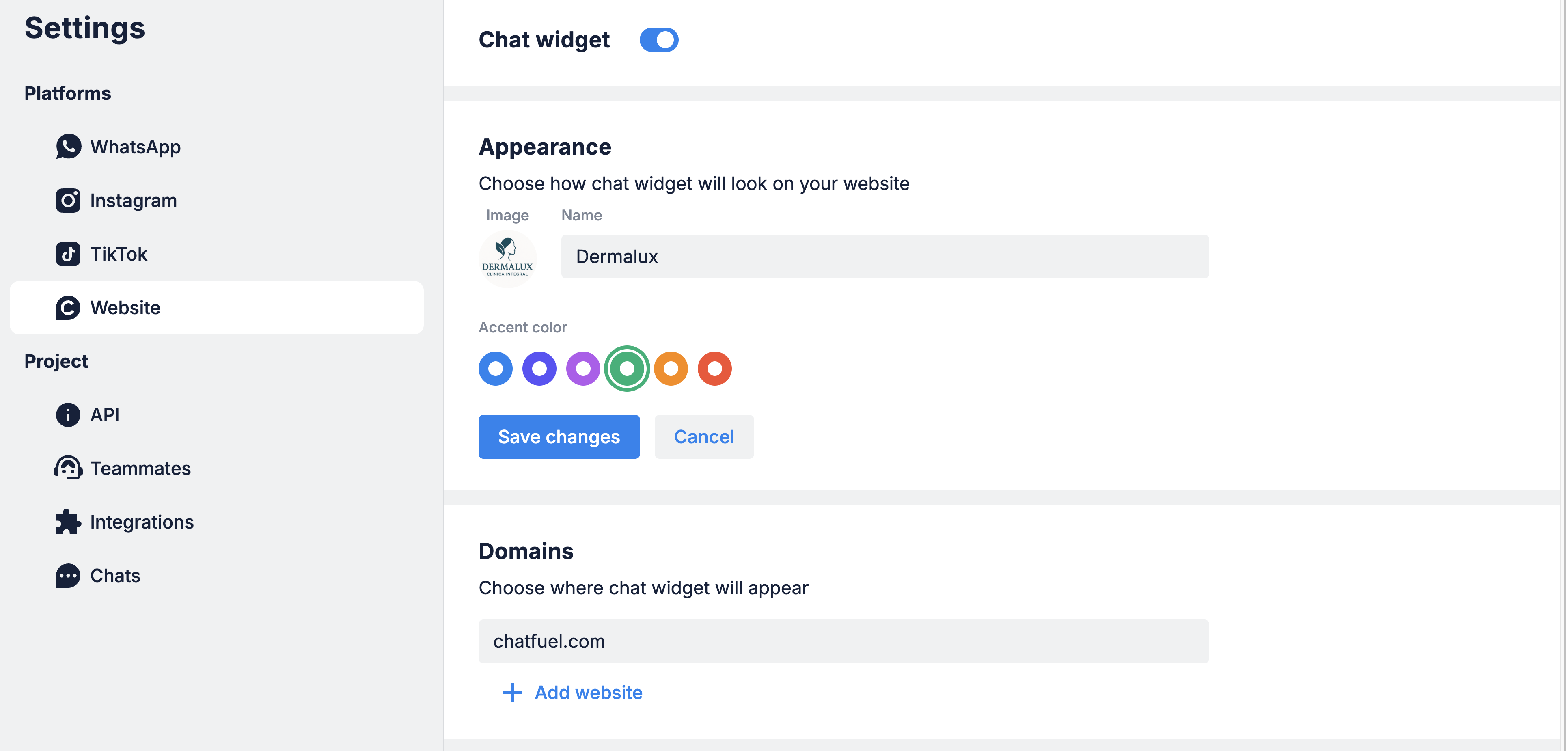
Task: Click the Chats speech bubble icon
Action: 68,575
